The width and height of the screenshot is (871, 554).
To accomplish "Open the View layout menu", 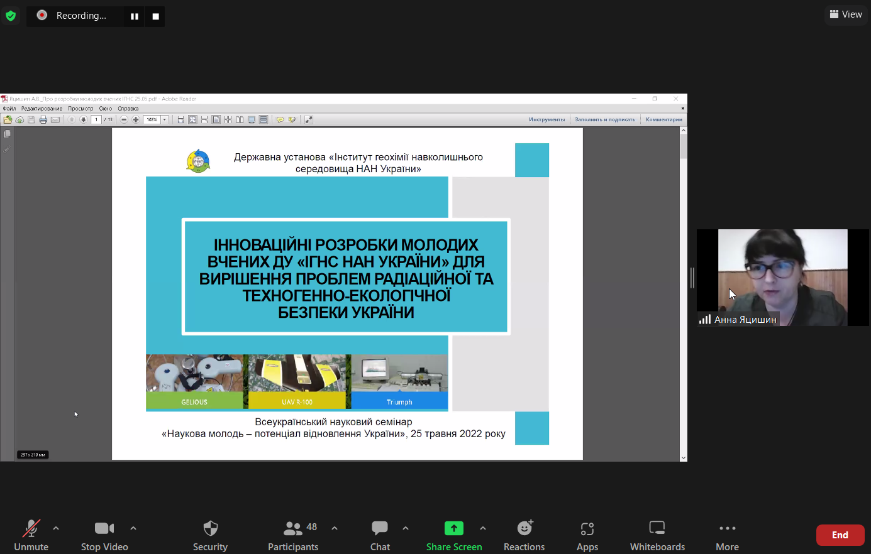I will pos(846,14).
